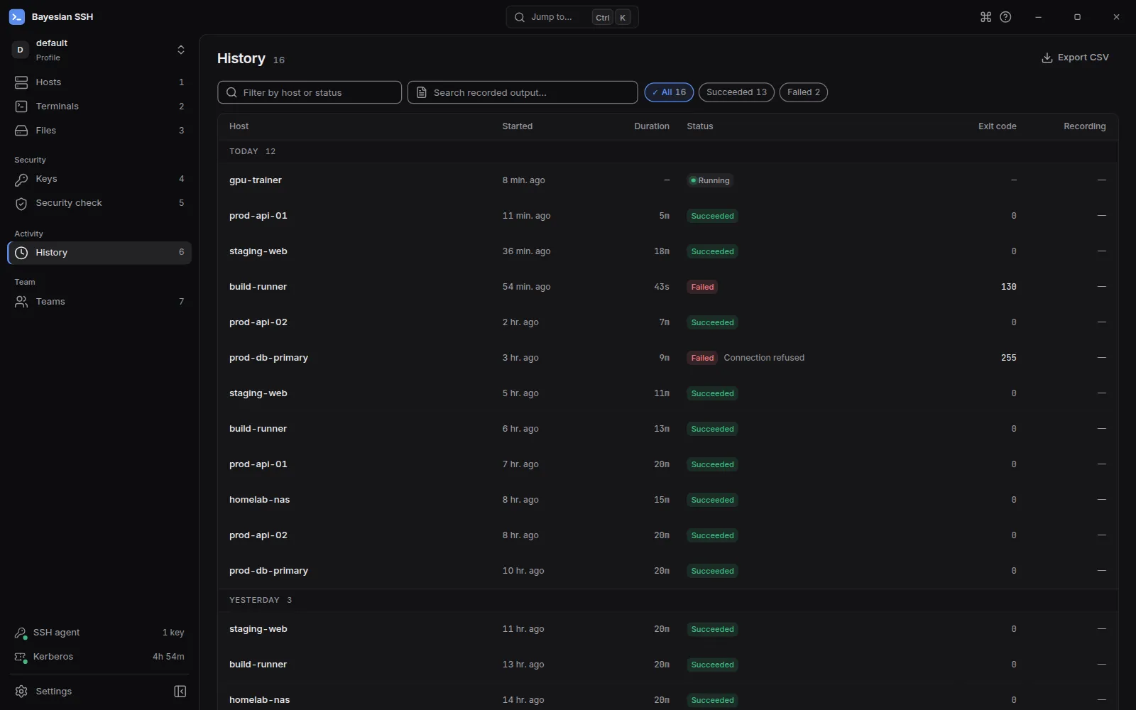Collapse the sidebar with panel icon
The image size is (1136, 710).
(x=180, y=692)
